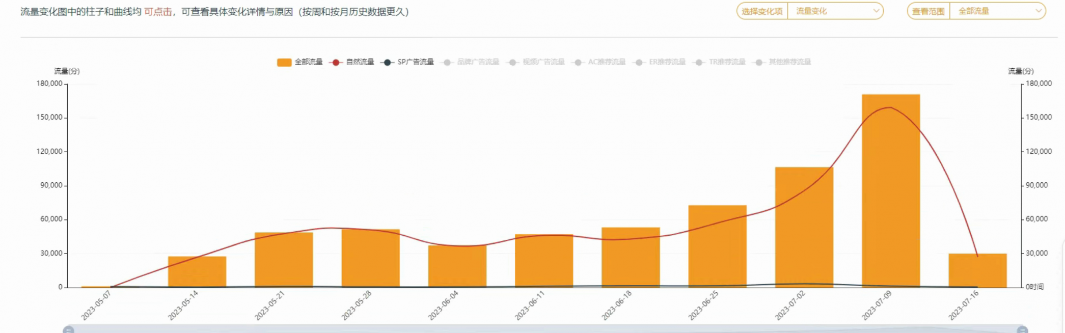Click the left axis 90,000 label

click(x=51, y=185)
